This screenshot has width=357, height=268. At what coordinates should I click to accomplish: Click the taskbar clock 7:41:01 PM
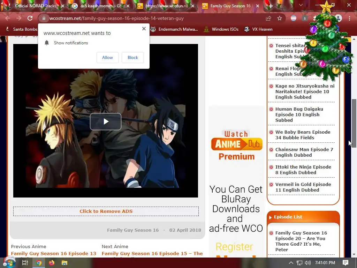click(325, 263)
